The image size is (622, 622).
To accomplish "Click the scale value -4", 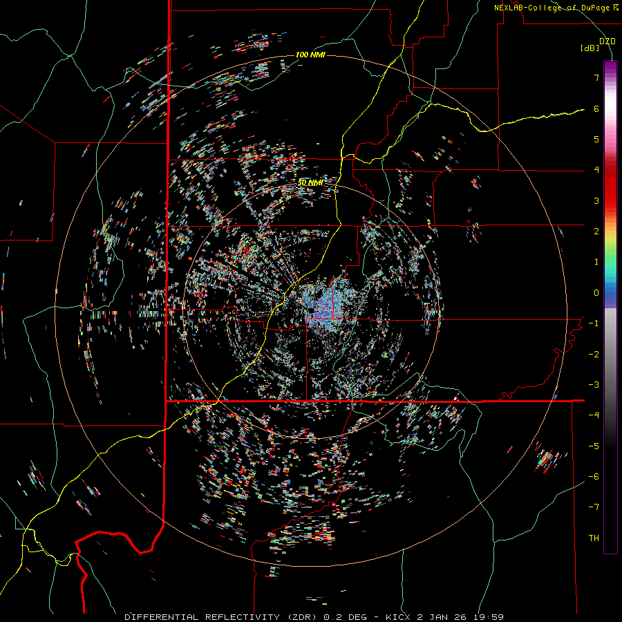I will click(594, 415).
